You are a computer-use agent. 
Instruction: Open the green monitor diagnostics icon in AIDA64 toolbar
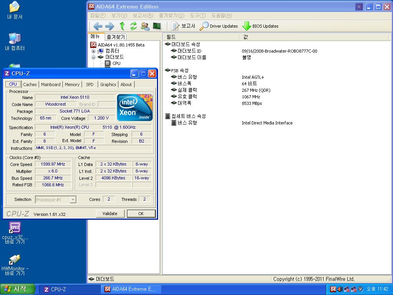pos(157,26)
